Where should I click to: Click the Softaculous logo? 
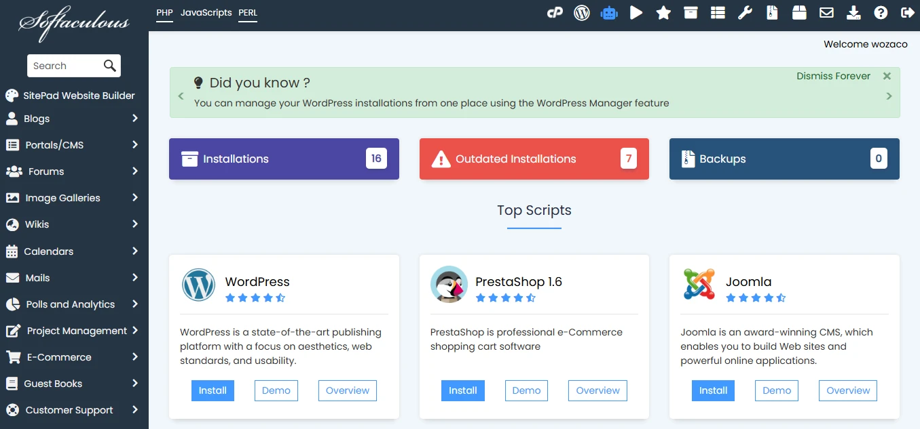coord(74,23)
